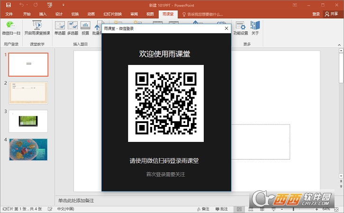
Task: Click the 幻灯片 第1张 共4张 status text
Action: point(22,209)
